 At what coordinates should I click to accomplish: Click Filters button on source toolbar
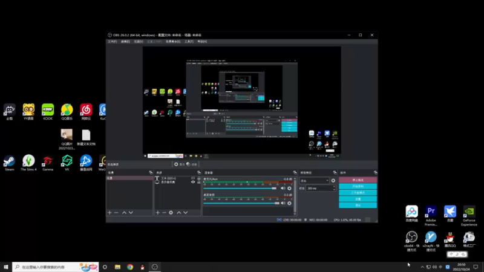(x=192, y=164)
